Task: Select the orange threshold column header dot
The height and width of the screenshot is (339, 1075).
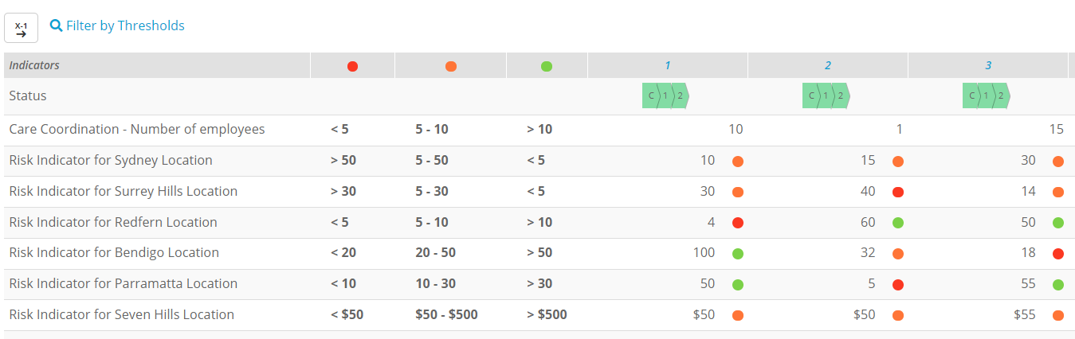Action: coord(451,66)
